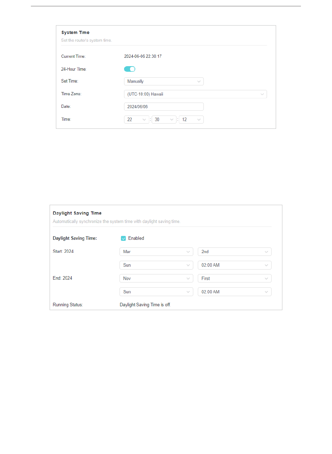Open the Start month dropdown showing Mar
Image resolution: width=332 pixels, height=454 pixels.
tap(156, 252)
